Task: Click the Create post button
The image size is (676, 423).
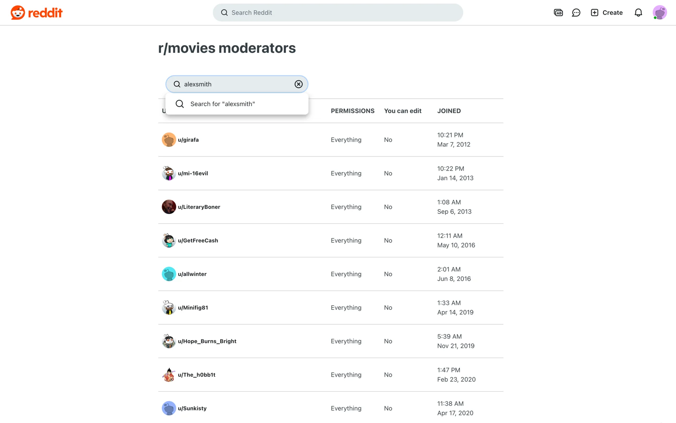Action: pos(607,13)
